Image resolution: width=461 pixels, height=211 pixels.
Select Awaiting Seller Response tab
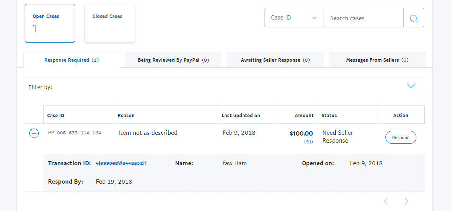[275, 60]
